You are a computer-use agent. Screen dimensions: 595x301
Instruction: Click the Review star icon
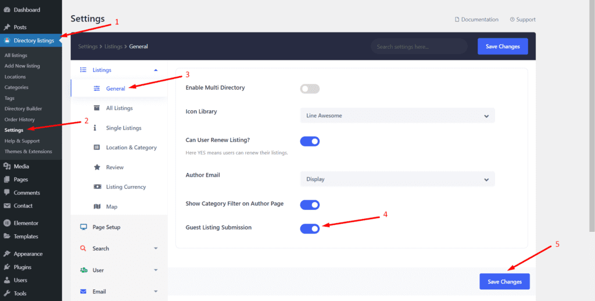click(97, 167)
